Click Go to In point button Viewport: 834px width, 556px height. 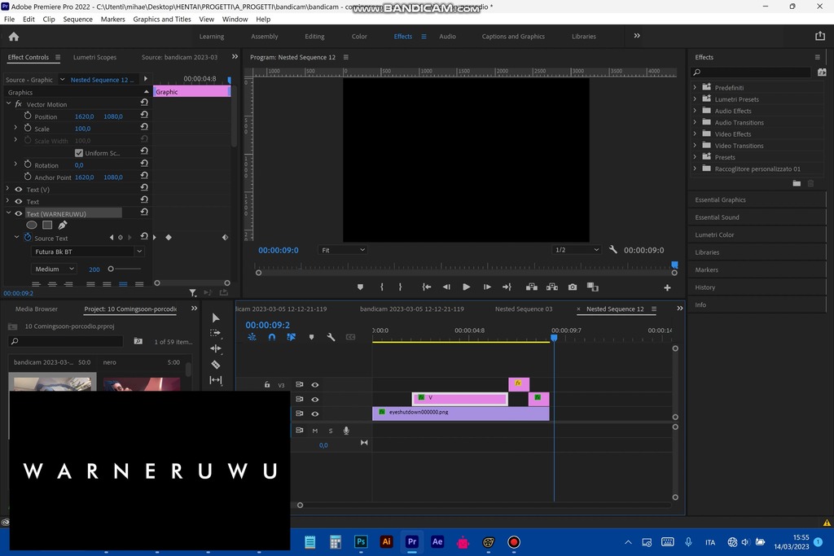tap(427, 287)
